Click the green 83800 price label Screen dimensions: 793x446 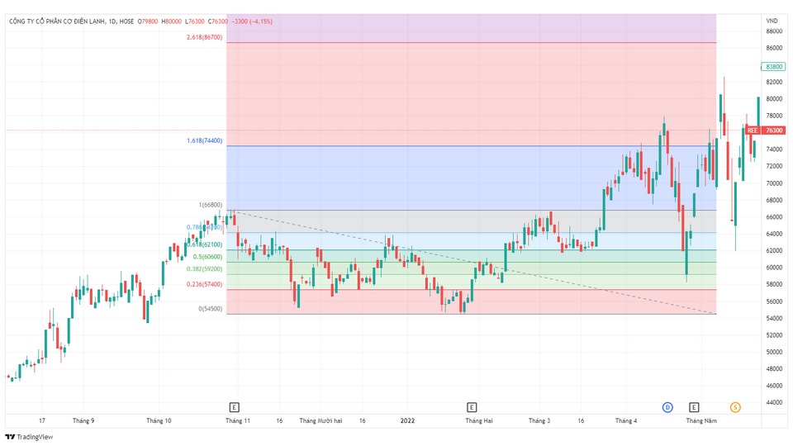click(x=773, y=67)
